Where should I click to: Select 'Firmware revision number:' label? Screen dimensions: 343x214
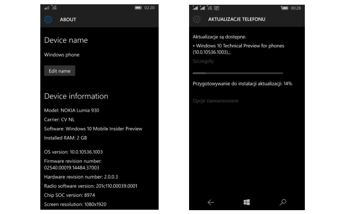(x=73, y=161)
